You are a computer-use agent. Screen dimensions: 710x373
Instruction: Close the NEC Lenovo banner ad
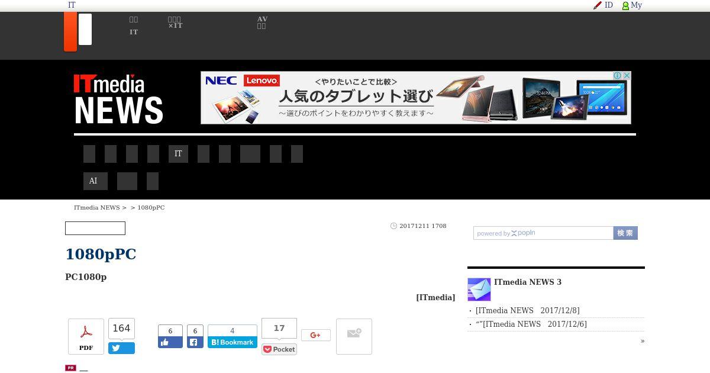pyautogui.click(x=627, y=76)
